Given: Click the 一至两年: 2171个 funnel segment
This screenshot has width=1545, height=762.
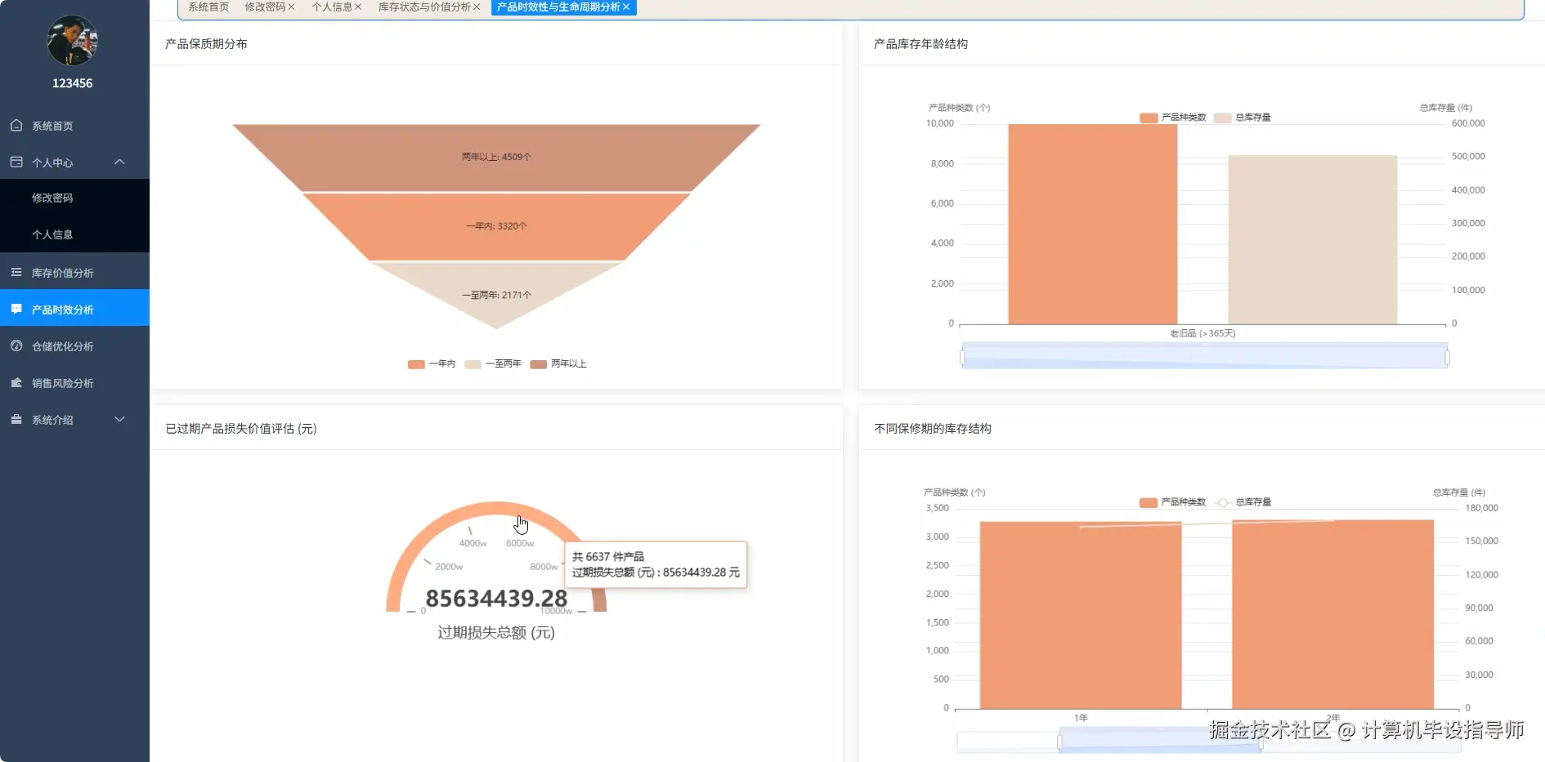Looking at the screenshot, I should pos(496,295).
